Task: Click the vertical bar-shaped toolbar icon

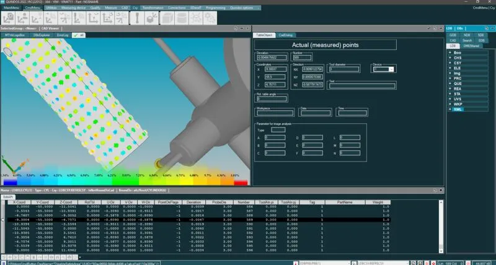Action: [137, 18]
